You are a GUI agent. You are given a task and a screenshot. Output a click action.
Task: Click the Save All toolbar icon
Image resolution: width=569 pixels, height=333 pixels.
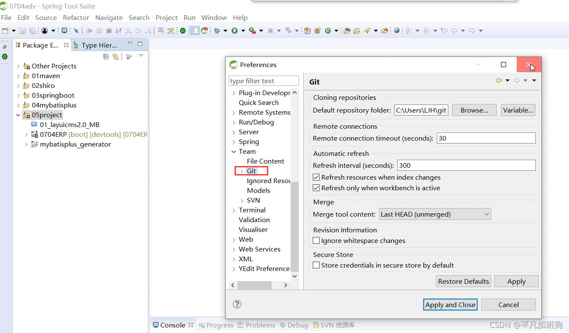pyautogui.click(x=32, y=31)
